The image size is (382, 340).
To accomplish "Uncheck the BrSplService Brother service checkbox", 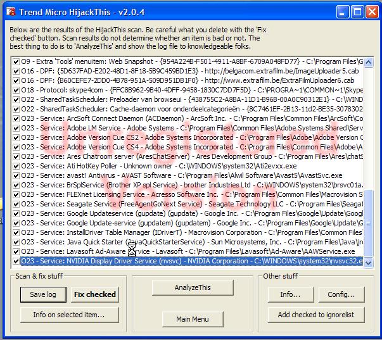I will 16,185.
